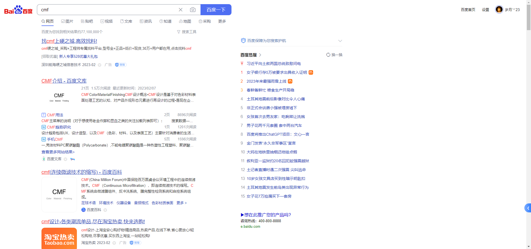The image size is (531, 249).
Task: Click the W document icon beside CMF趋势研究
Action: pos(43,127)
